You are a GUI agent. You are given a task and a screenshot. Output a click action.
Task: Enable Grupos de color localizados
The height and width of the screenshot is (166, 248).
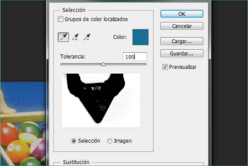pyautogui.click(x=60, y=19)
